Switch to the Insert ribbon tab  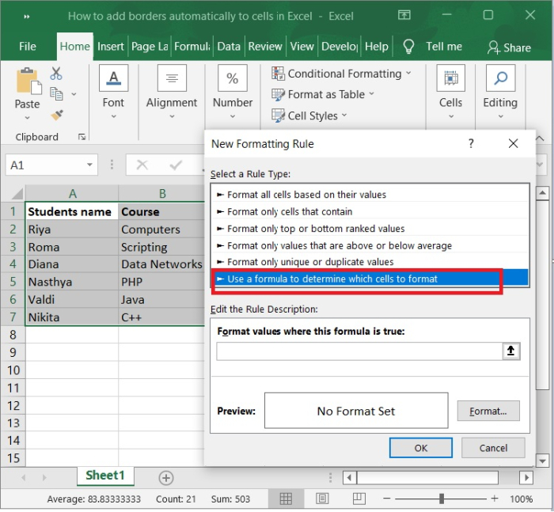(110, 46)
